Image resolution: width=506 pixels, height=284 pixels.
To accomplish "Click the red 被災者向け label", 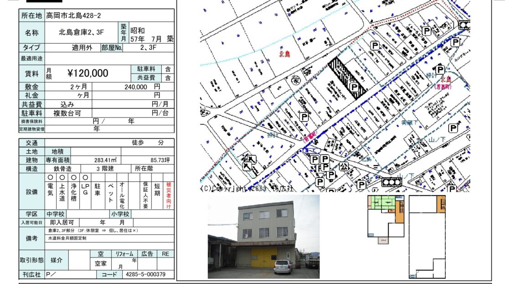I will pos(169,195).
